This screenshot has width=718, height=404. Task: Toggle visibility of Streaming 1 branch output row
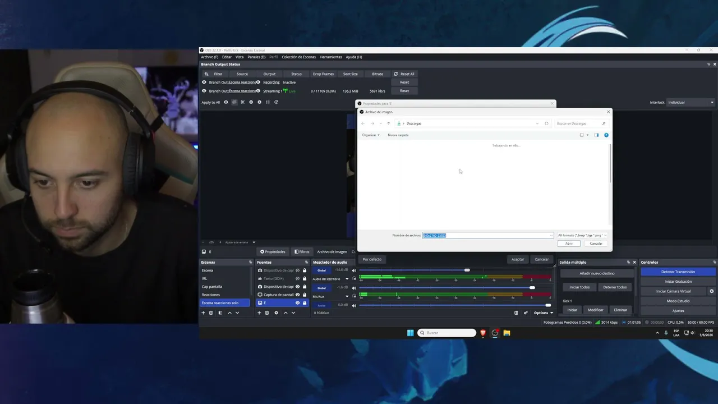(204, 91)
